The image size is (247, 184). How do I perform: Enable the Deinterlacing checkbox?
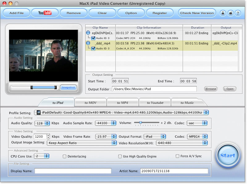coord(65,156)
